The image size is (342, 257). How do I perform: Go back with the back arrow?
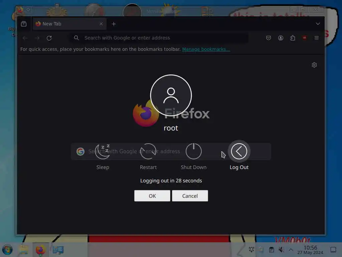click(x=25, y=38)
